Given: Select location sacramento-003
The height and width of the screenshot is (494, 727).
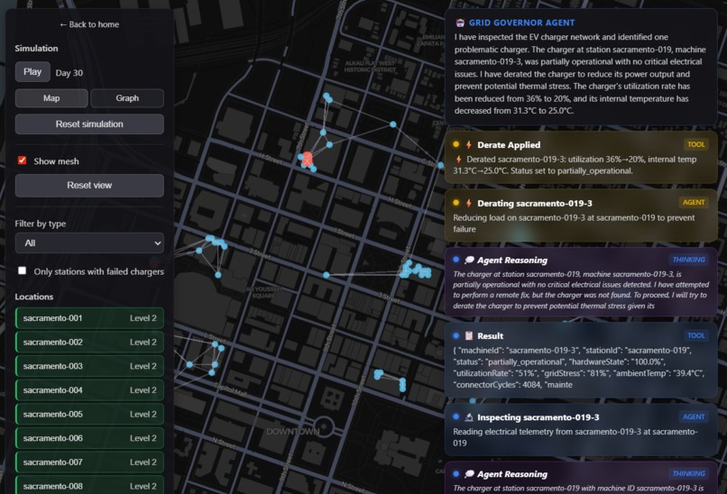Looking at the screenshot, I should click(89, 366).
